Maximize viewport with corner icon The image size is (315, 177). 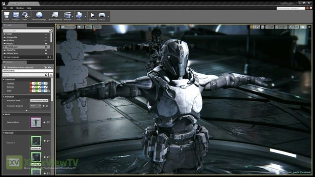pos(310,27)
